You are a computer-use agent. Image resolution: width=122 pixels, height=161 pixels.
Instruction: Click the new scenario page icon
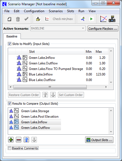tap(9, 19)
